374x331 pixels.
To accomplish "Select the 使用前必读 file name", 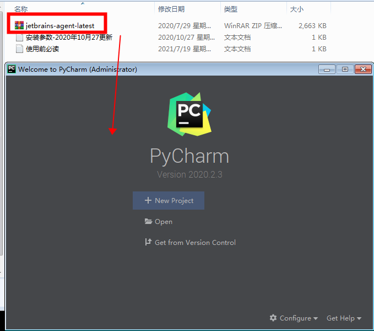I will (x=42, y=49).
